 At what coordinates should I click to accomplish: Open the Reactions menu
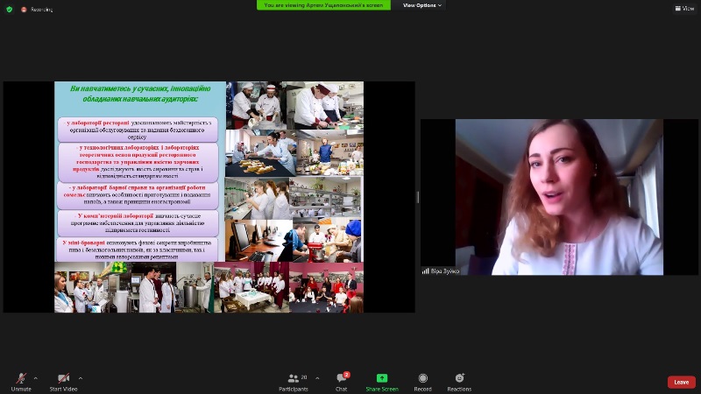(x=459, y=382)
